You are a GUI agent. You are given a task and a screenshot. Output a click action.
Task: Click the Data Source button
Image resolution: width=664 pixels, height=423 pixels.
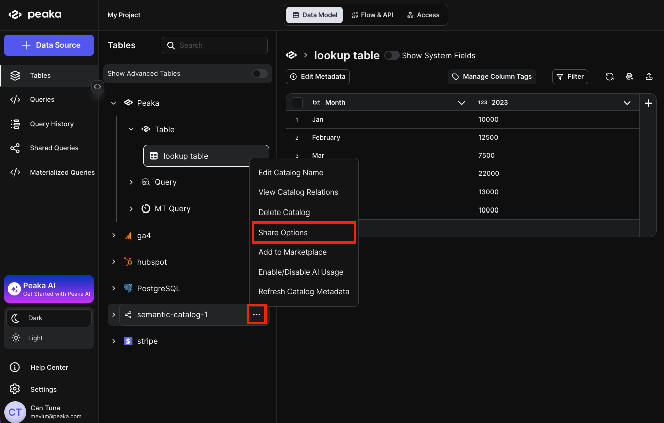coord(49,45)
